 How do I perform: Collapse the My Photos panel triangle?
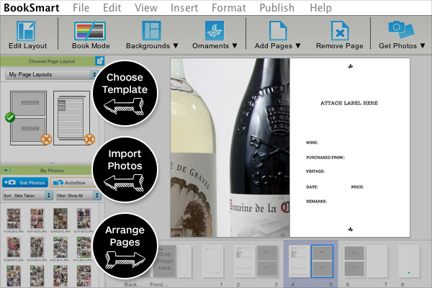point(6,171)
